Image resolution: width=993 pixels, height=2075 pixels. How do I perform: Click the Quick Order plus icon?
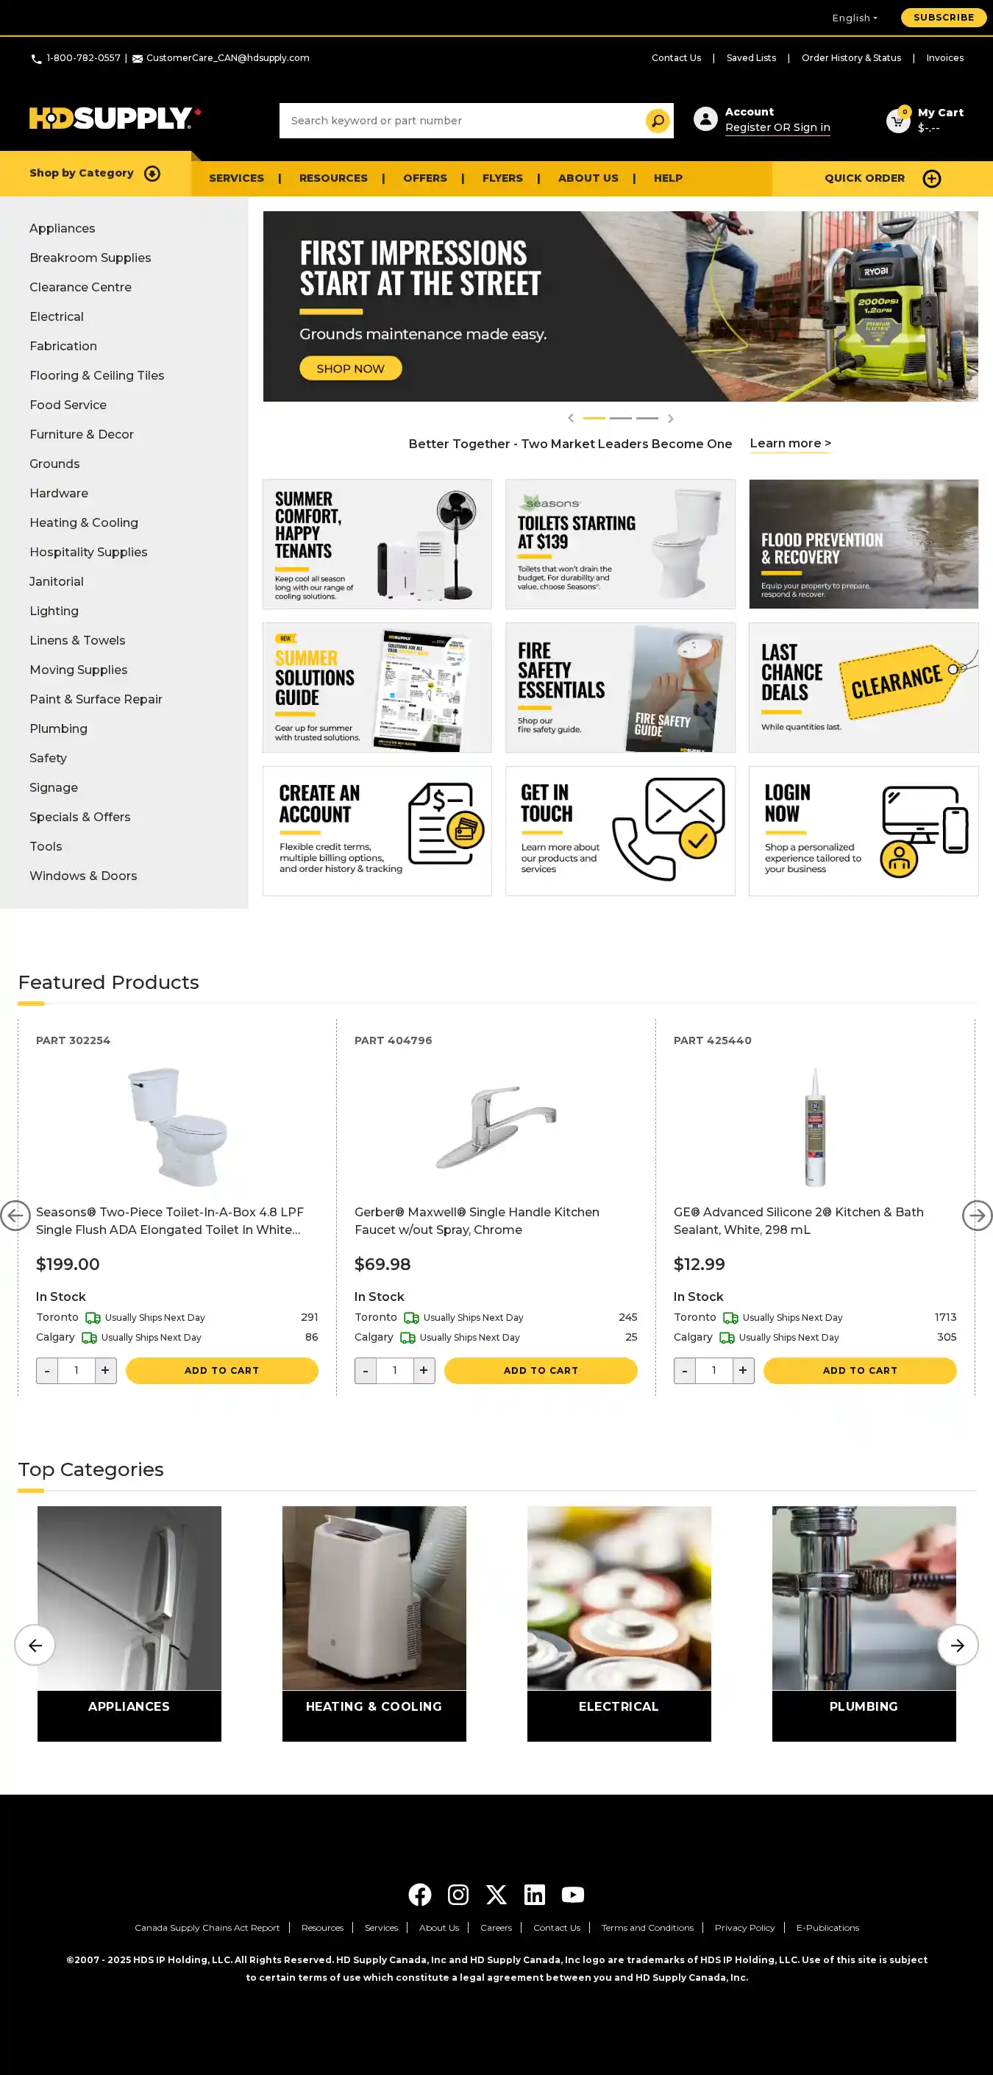point(932,179)
